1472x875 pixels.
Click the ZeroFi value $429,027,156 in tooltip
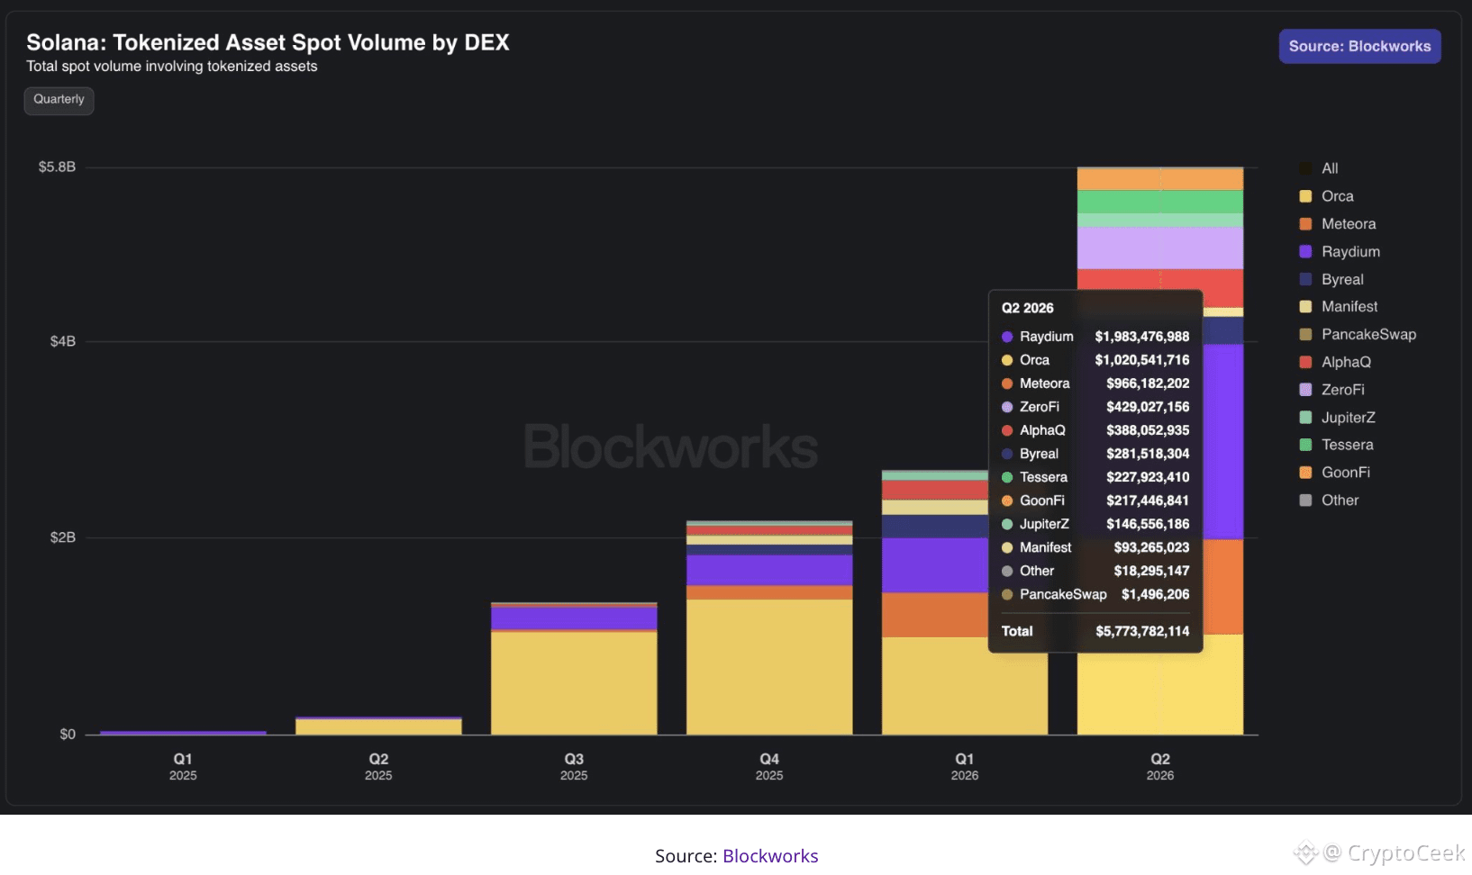point(1148,407)
